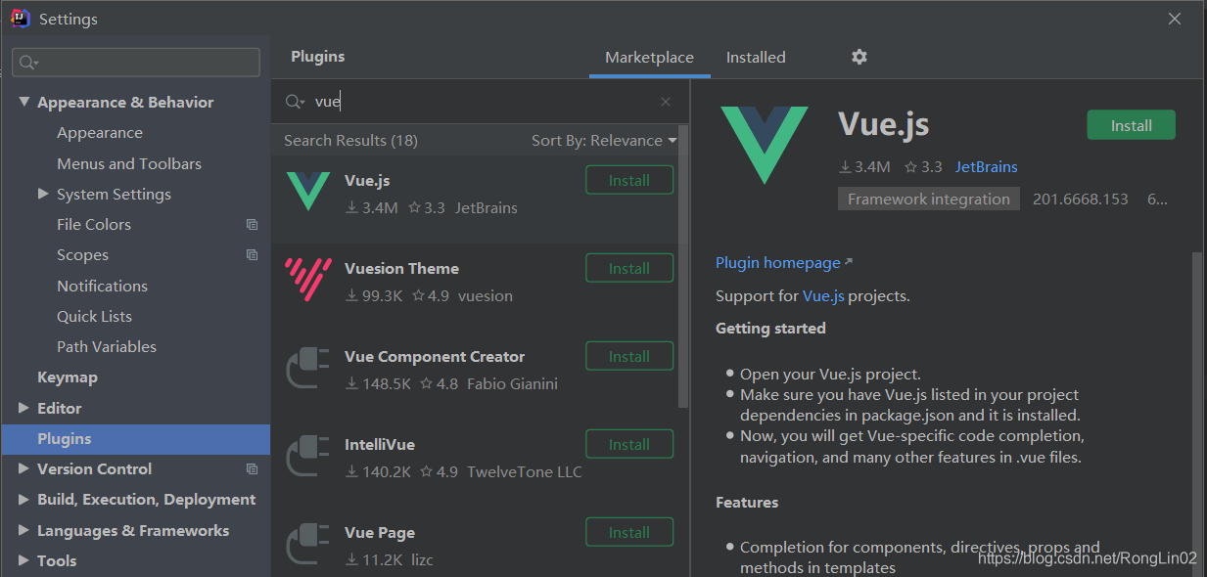Install Vue Component Creator plugin

click(x=629, y=356)
